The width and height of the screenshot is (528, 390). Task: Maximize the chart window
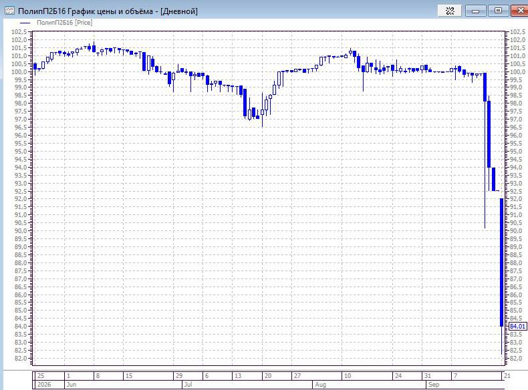(x=498, y=11)
